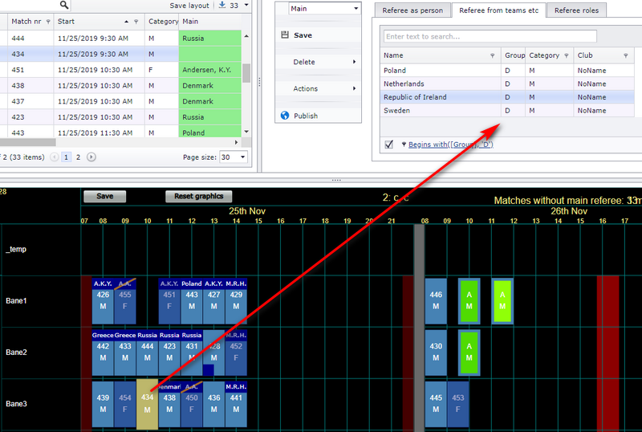Image resolution: width=642 pixels, height=432 pixels.
Task: Click the filter funnel icon beside Begins with
Action: 404,145
